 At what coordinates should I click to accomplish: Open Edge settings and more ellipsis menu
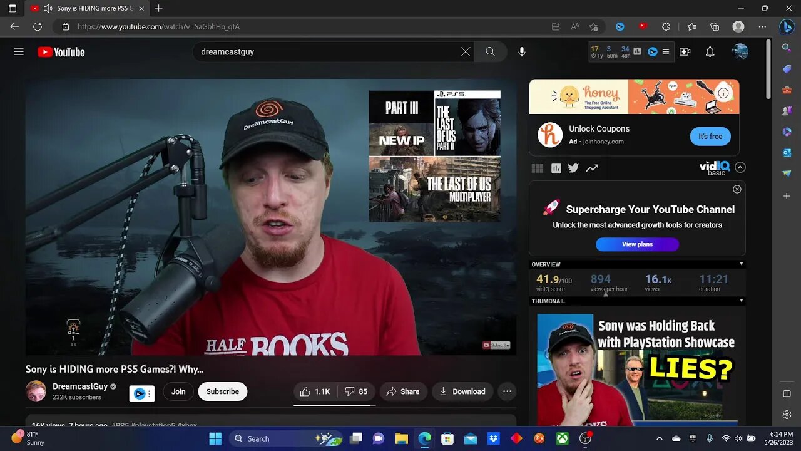tap(762, 27)
